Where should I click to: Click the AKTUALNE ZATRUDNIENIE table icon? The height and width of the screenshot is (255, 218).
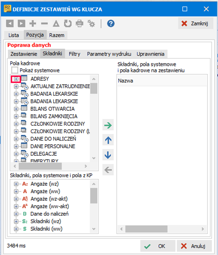(x=25, y=86)
